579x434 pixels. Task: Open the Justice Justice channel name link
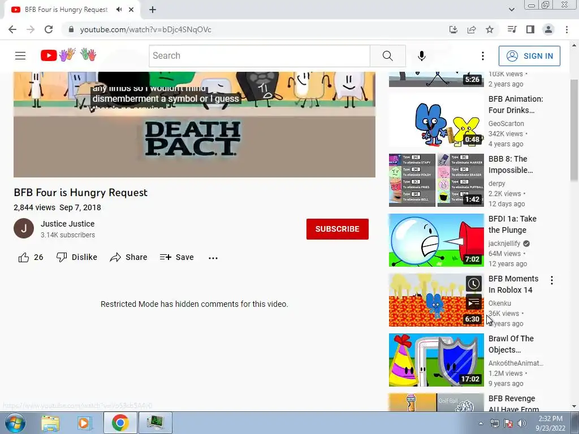coord(68,224)
